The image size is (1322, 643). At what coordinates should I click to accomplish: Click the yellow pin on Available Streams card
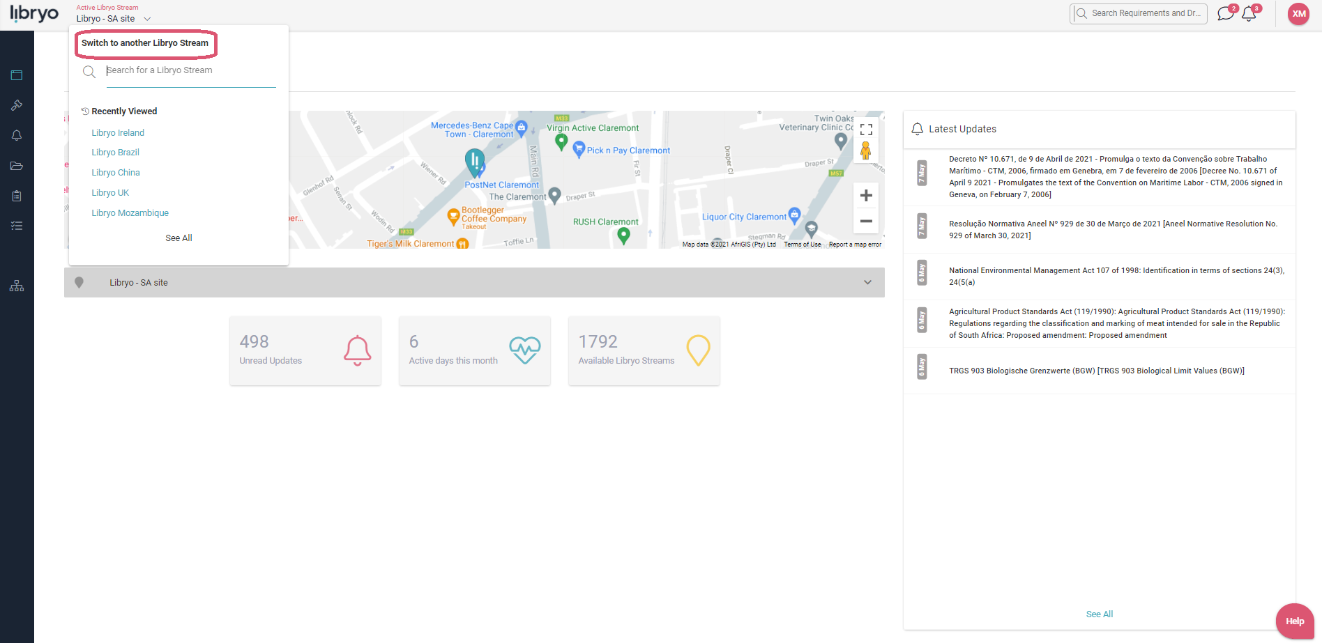pyautogui.click(x=698, y=350)
